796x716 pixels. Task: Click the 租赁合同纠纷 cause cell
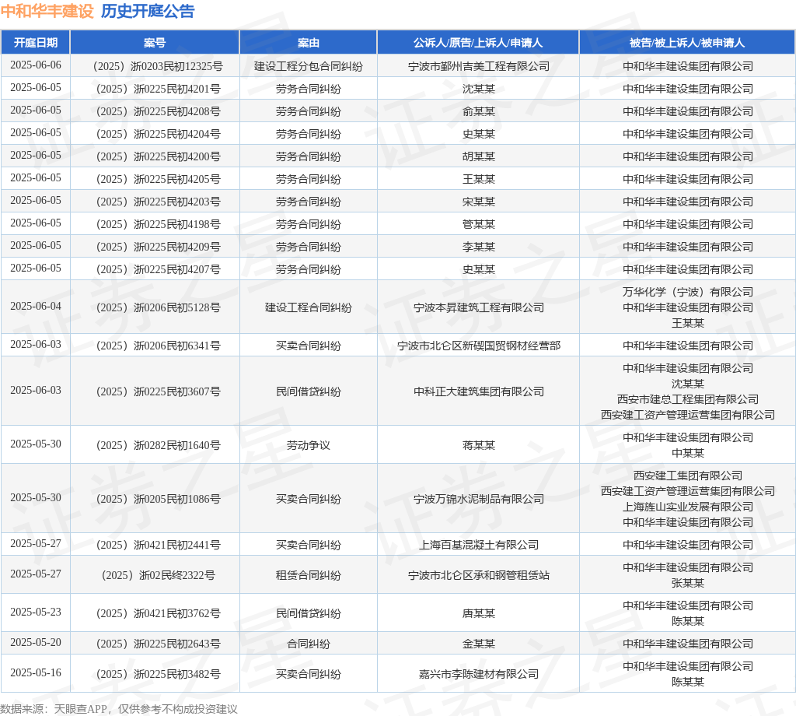pyautogui.click(x=308, y=575)
